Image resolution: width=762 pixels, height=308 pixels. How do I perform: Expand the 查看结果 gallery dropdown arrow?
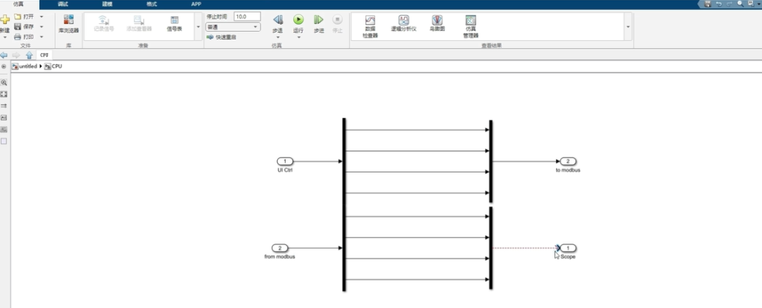pyautogui.click(x=628, y=27)
